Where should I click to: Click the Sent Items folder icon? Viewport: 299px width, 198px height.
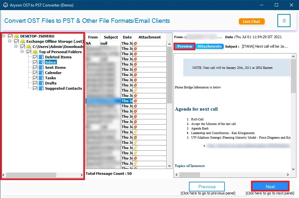click(x=41, y=68)
